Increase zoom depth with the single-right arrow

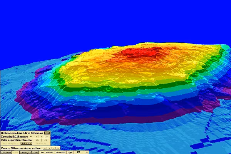pos(41,136)
